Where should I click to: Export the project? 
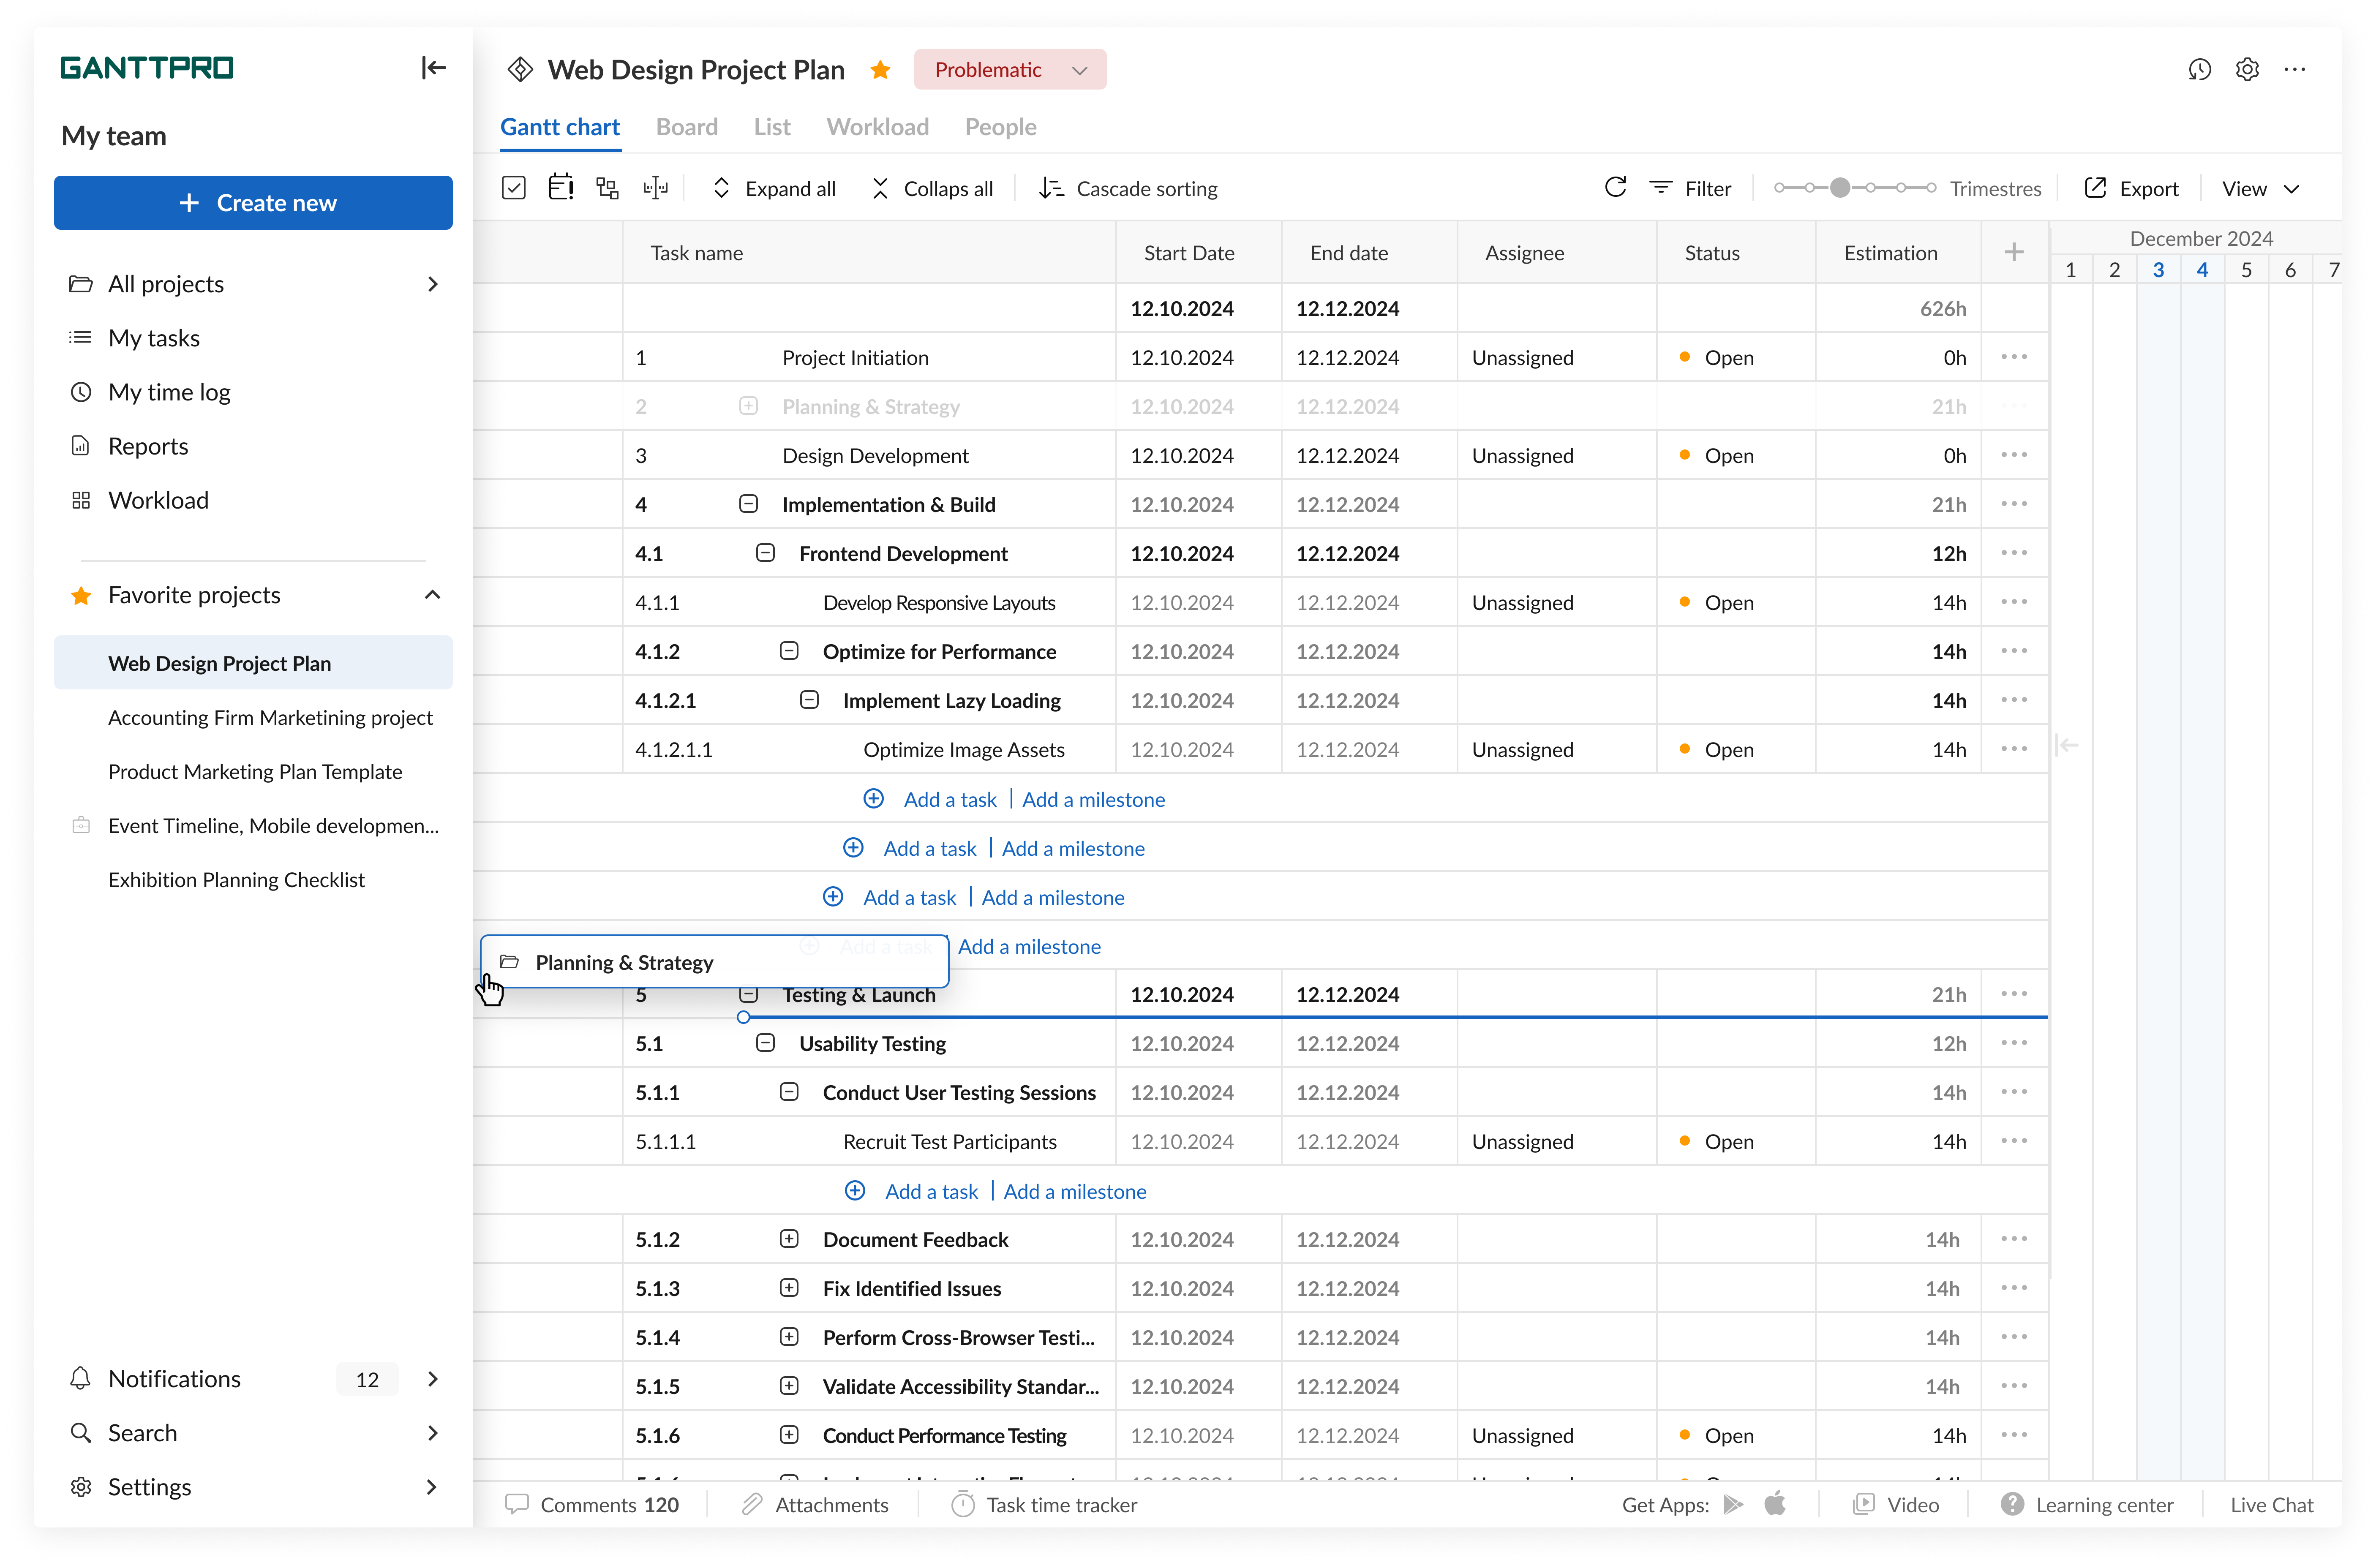click(x=2131, y=189)
